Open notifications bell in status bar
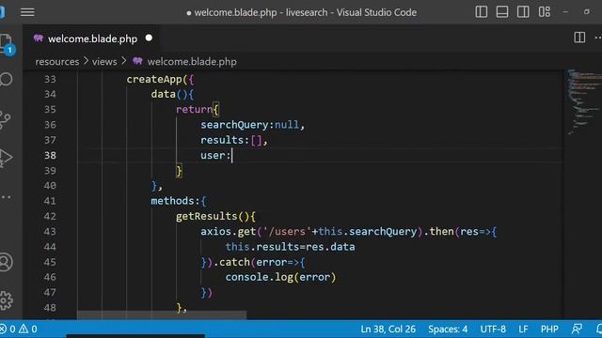The height and width of the screenshot is (338, 602). (599, 329)
